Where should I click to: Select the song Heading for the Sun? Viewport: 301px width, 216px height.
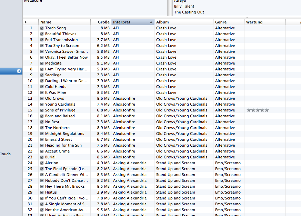coord(63,145)
